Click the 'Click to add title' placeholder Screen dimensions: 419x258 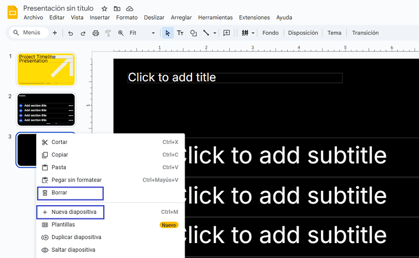[235, 78]
